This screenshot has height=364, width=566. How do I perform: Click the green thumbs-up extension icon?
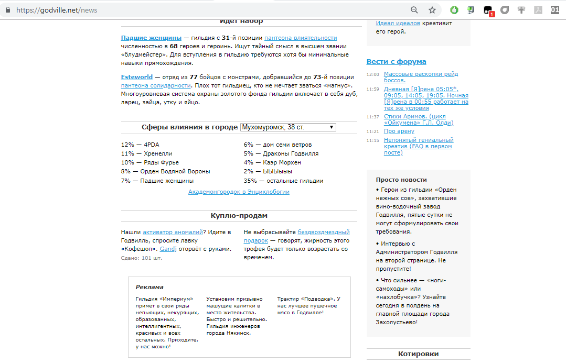pos(455,10)
